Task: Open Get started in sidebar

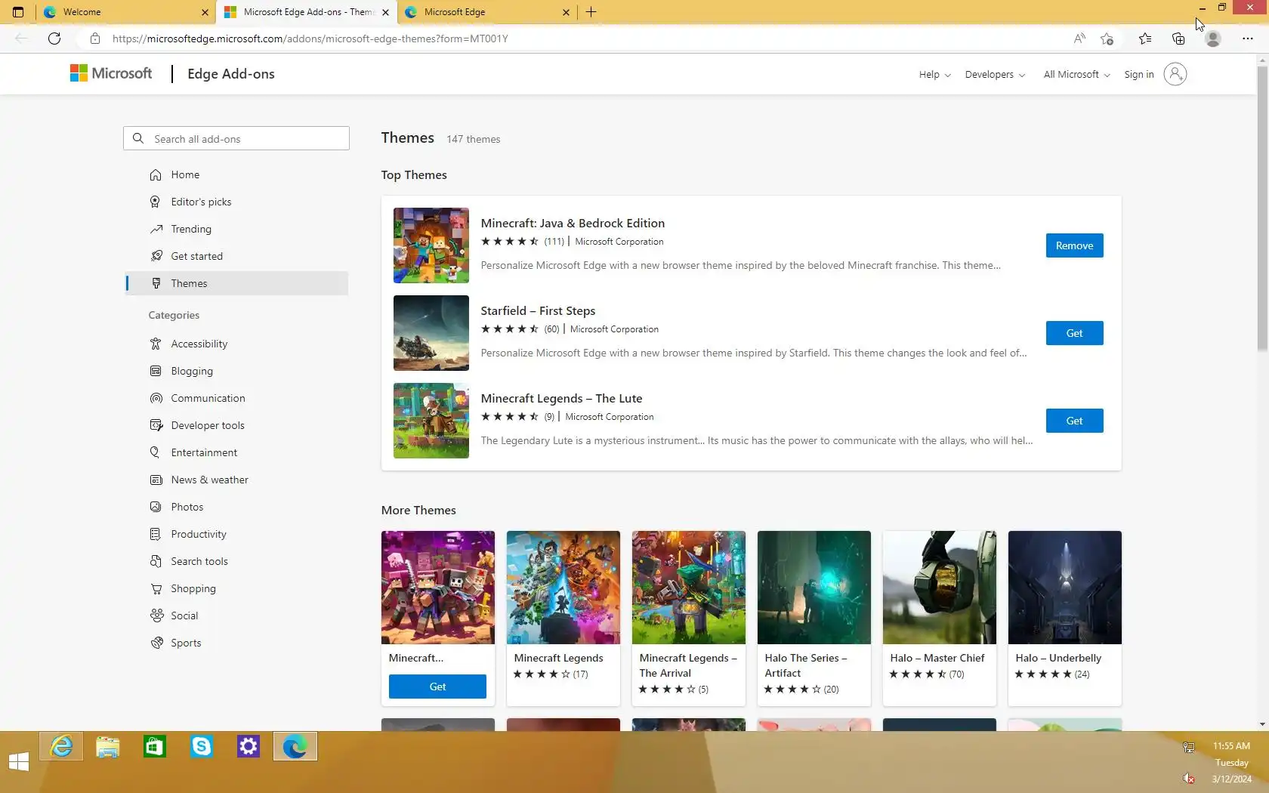Action: (x=237, y=256)
